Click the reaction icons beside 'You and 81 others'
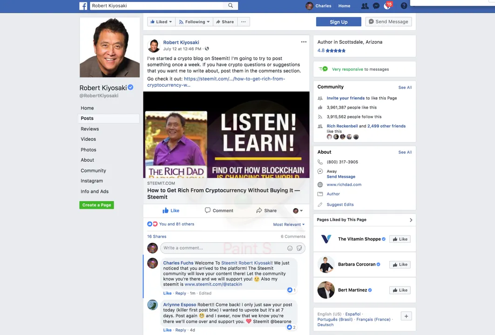The width and height of the screenshot is (495, 335). 152,224
